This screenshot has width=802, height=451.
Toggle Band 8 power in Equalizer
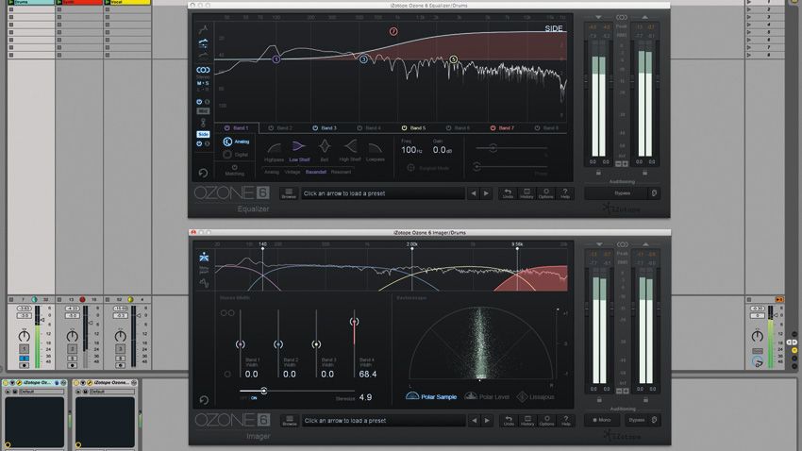(537, 127)
